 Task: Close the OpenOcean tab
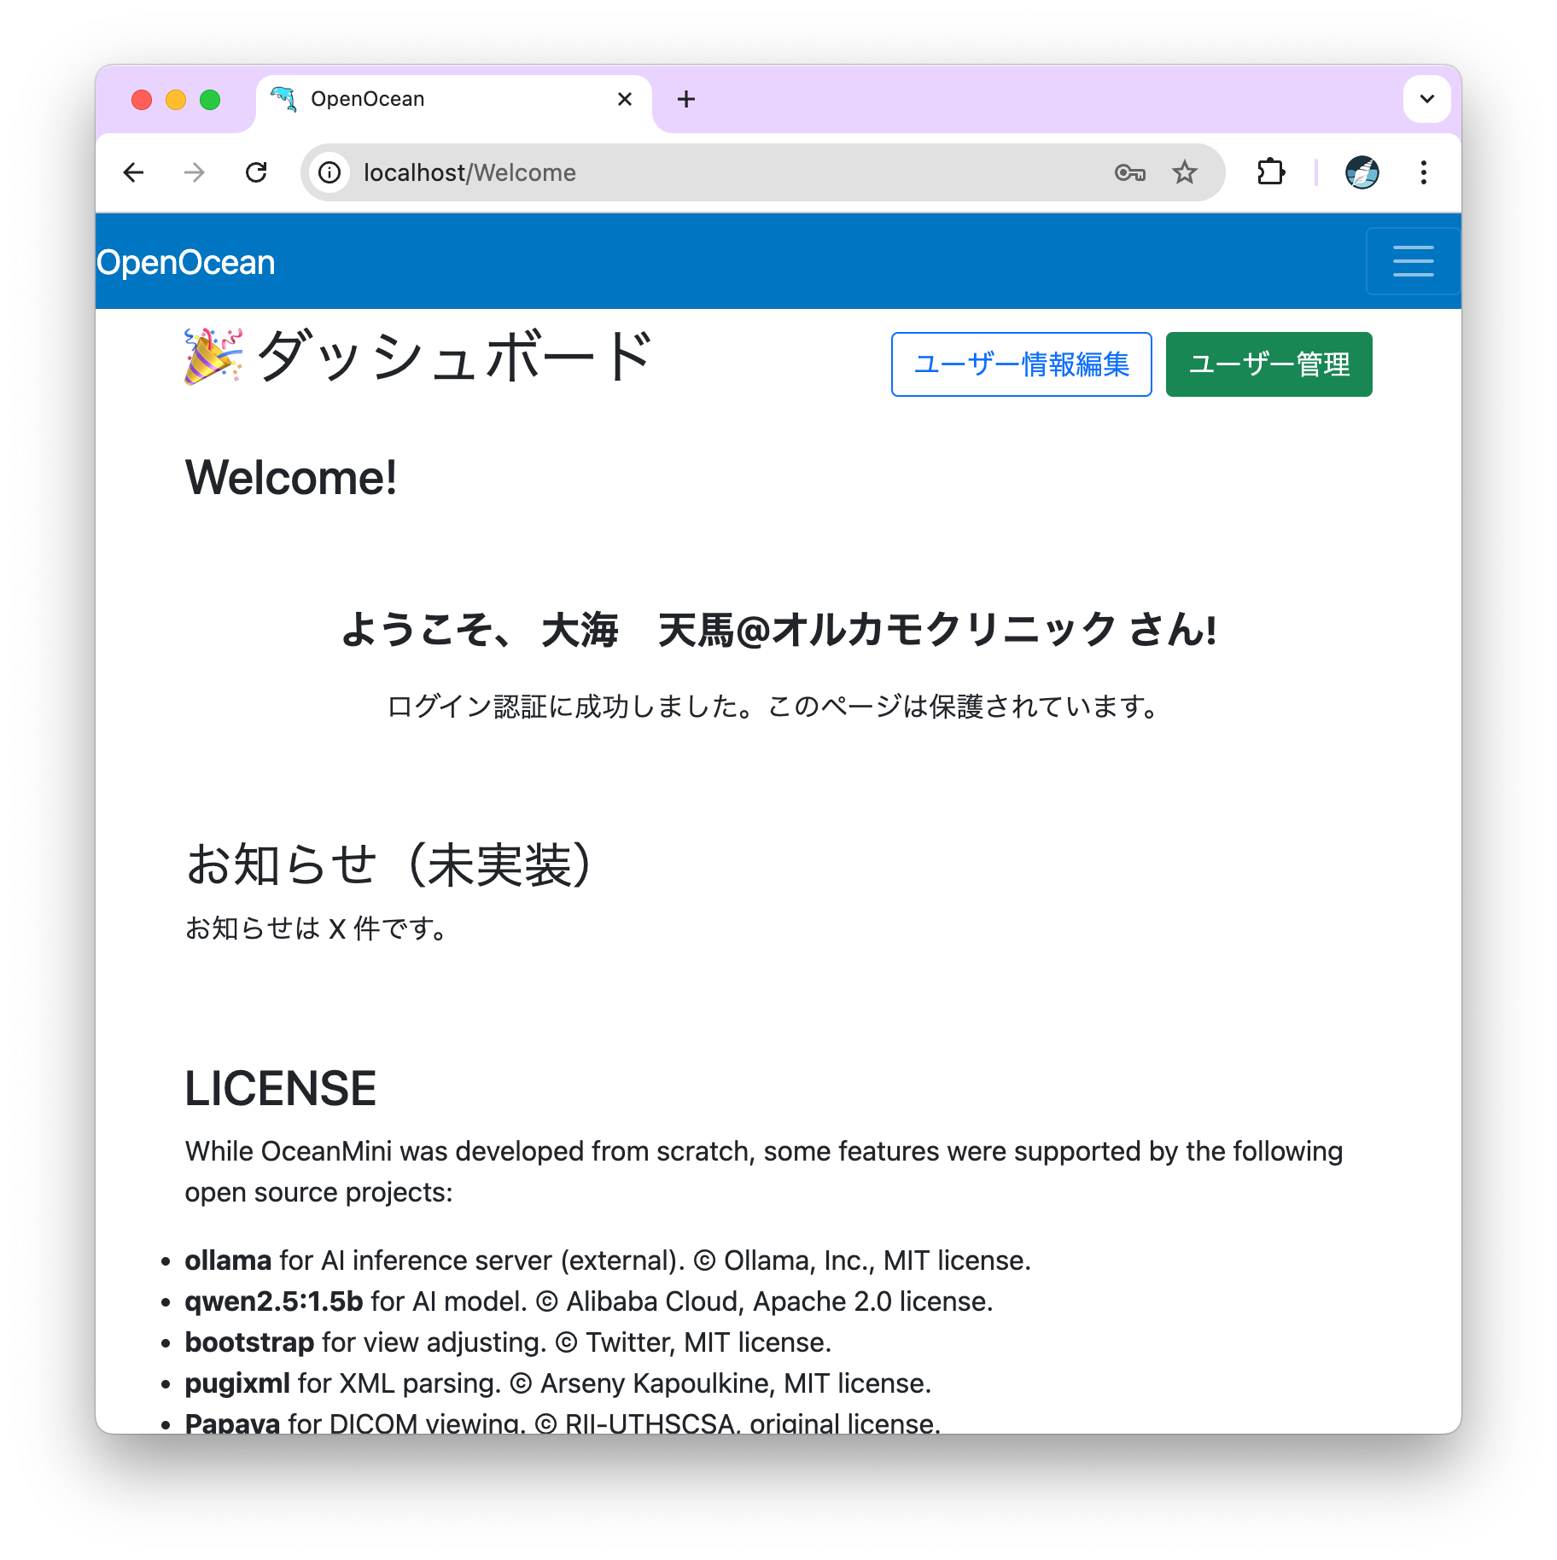(625, 100)
